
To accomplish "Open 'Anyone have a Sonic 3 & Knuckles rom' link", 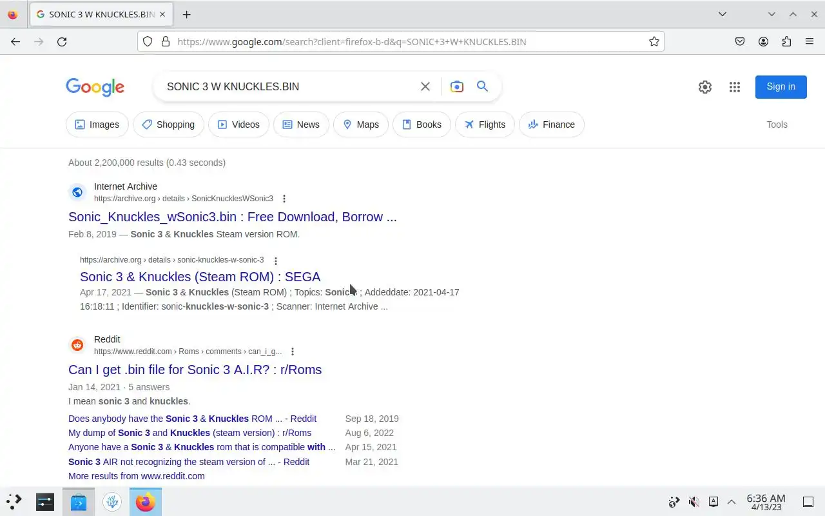I will pyautogui.click(x=202, y=447).
